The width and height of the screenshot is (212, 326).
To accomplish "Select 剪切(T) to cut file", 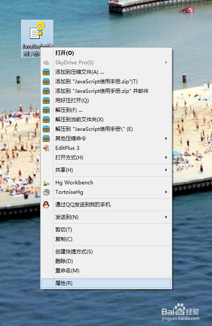I will [106, 230].
